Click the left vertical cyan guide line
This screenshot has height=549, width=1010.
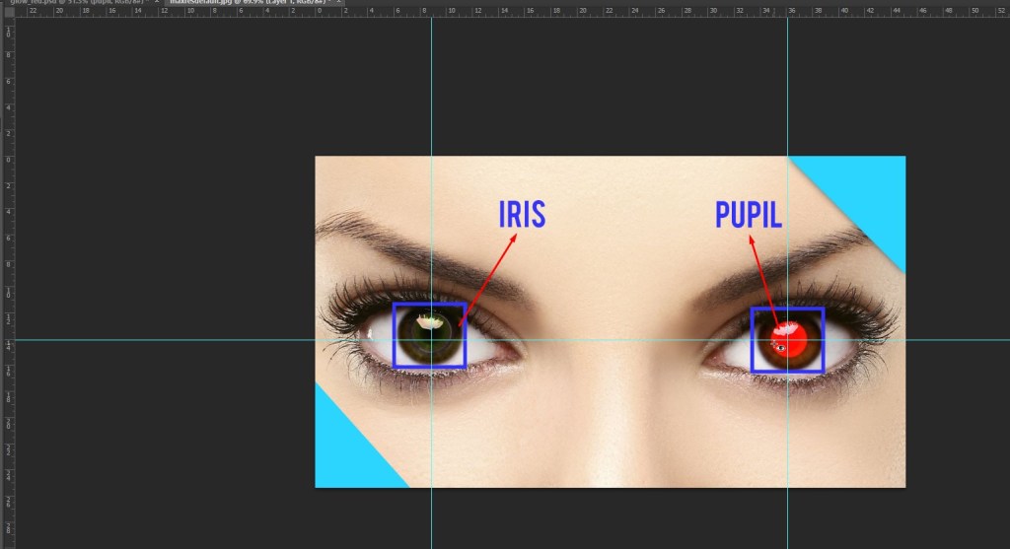point(431,99)
